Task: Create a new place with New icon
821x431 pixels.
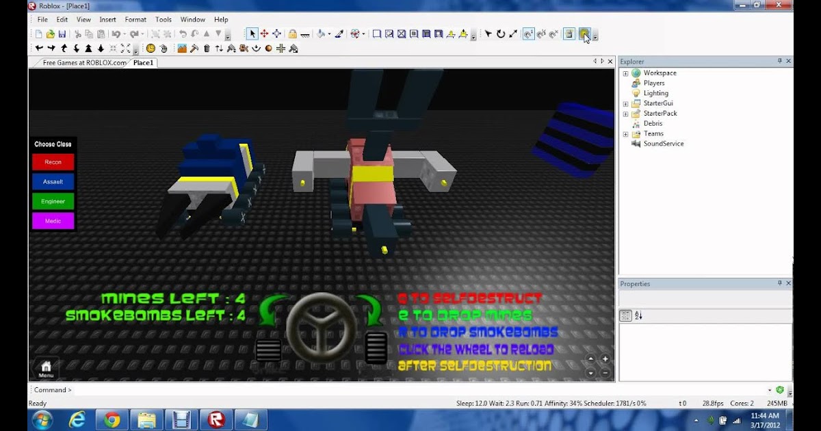Action: 39,34
